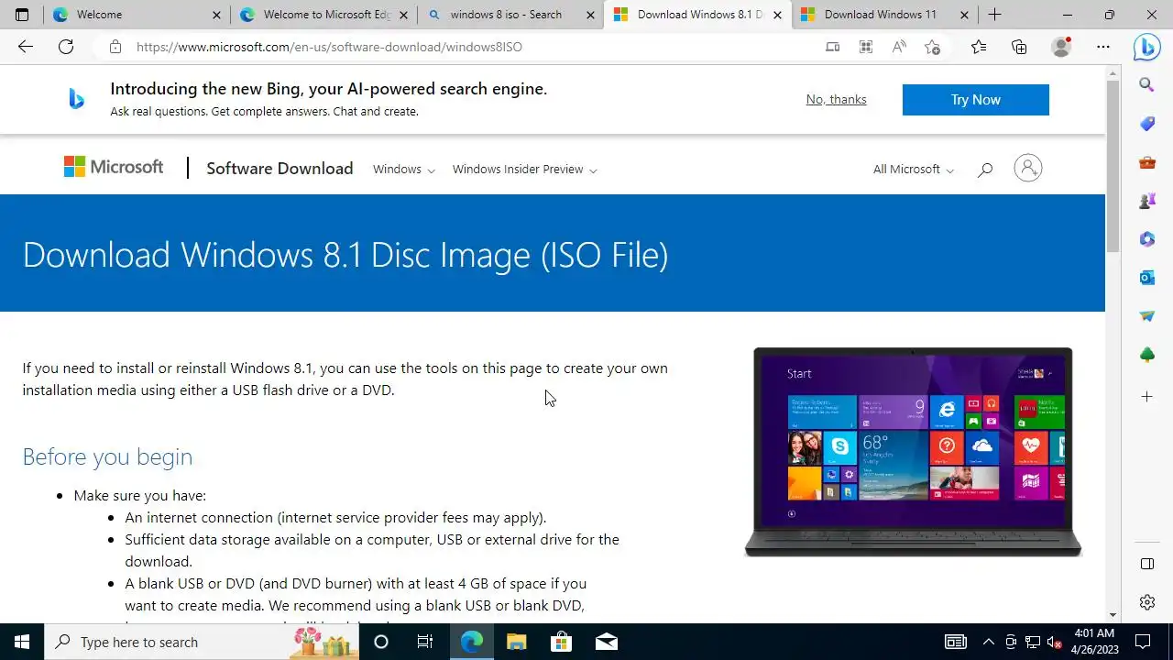
Task: Click scrollbar down arrow
Action: pos(1113,615)
